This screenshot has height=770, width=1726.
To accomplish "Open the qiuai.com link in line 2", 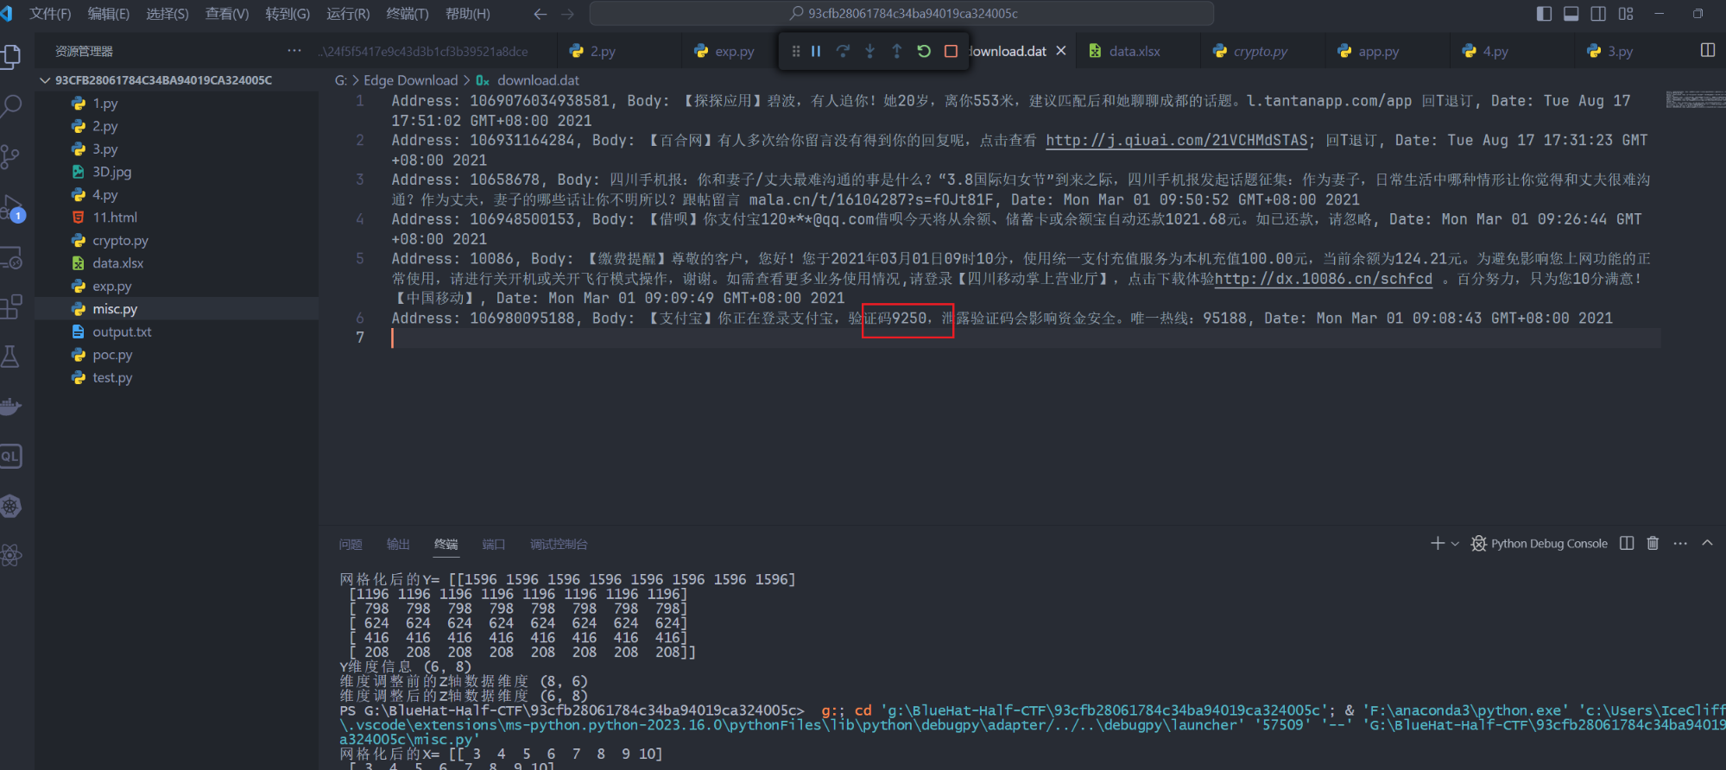I will pyautogui.click(x=1177, y=140).
